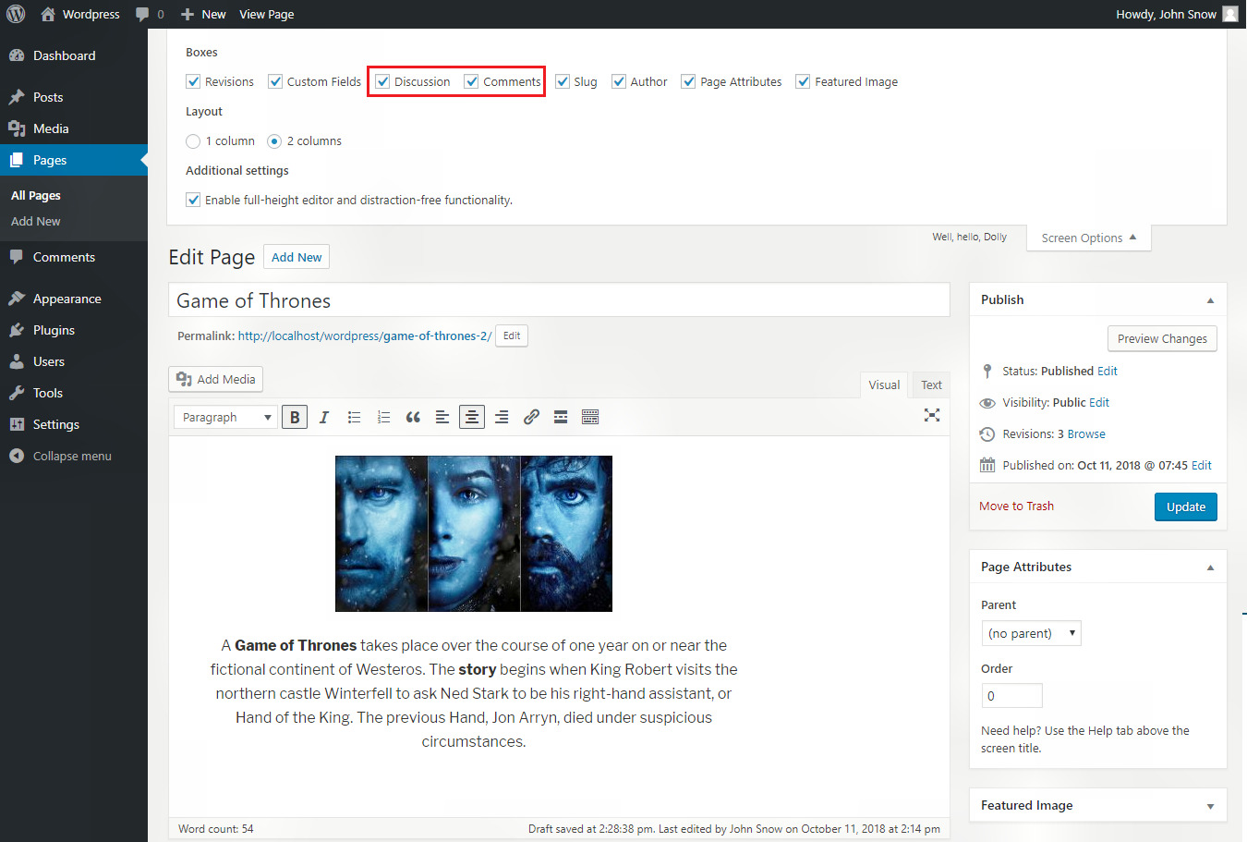Toggle Italic formatting in editor toolbar

pos(324,418)
